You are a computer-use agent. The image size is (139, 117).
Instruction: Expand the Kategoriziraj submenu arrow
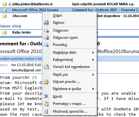[x=93, y=60]
